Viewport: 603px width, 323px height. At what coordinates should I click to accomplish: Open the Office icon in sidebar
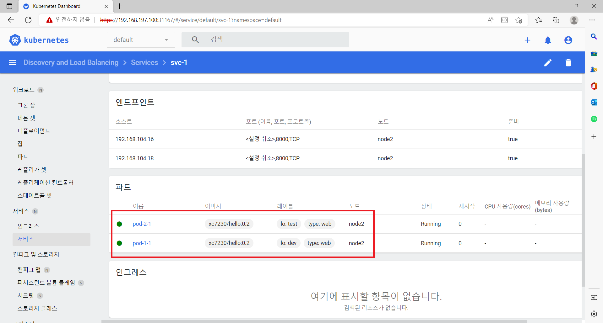point(594,86)
